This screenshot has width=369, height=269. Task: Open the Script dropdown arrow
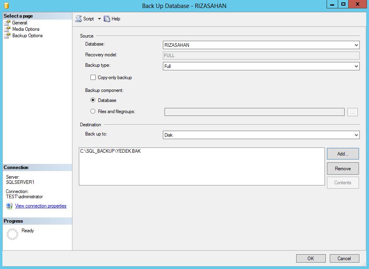coord(99,19)
